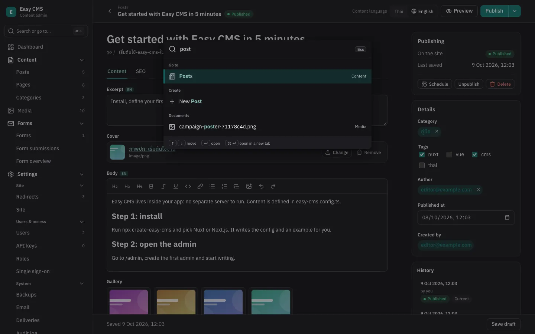The width and height of the screenshot is (535, 334).
Task: Uncheck the cms tag
Action: click(475, 154)
